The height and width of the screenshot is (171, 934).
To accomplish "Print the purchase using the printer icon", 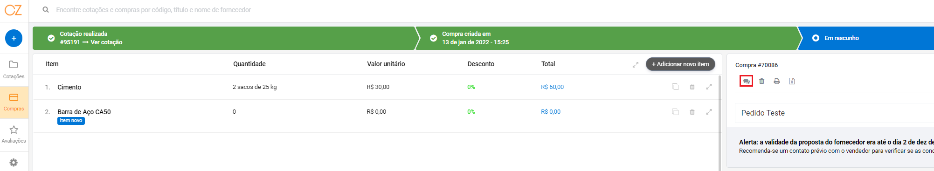I will tap(776, 81).
